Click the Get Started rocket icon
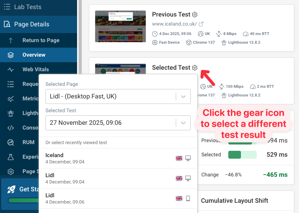The image size is (299, 213). click(x=11, y=189)
